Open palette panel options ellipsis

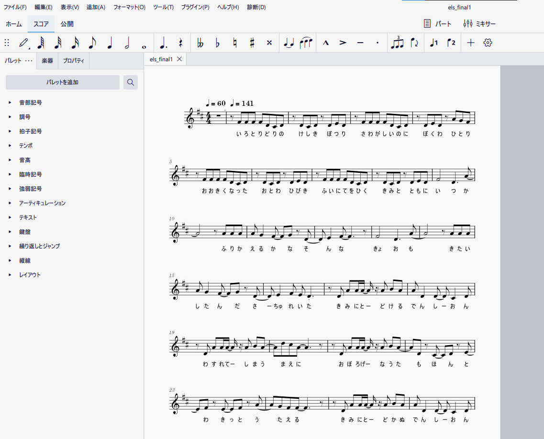click(x=29, y=61)
